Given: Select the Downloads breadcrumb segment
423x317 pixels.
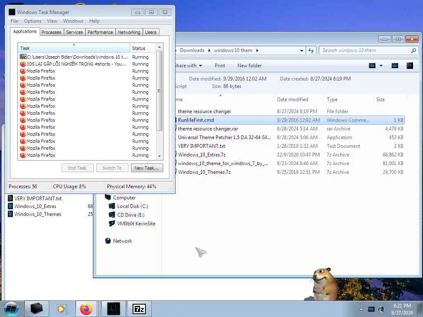Looking at the screenshot, I should pyautogui.click(x=192, y=50).
